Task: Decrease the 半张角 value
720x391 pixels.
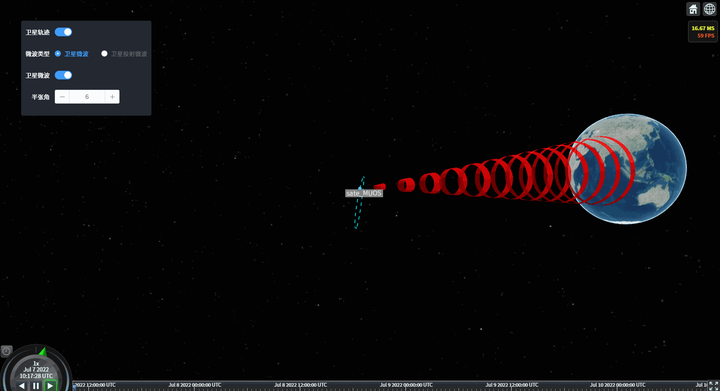Action: tap(62, 97)
